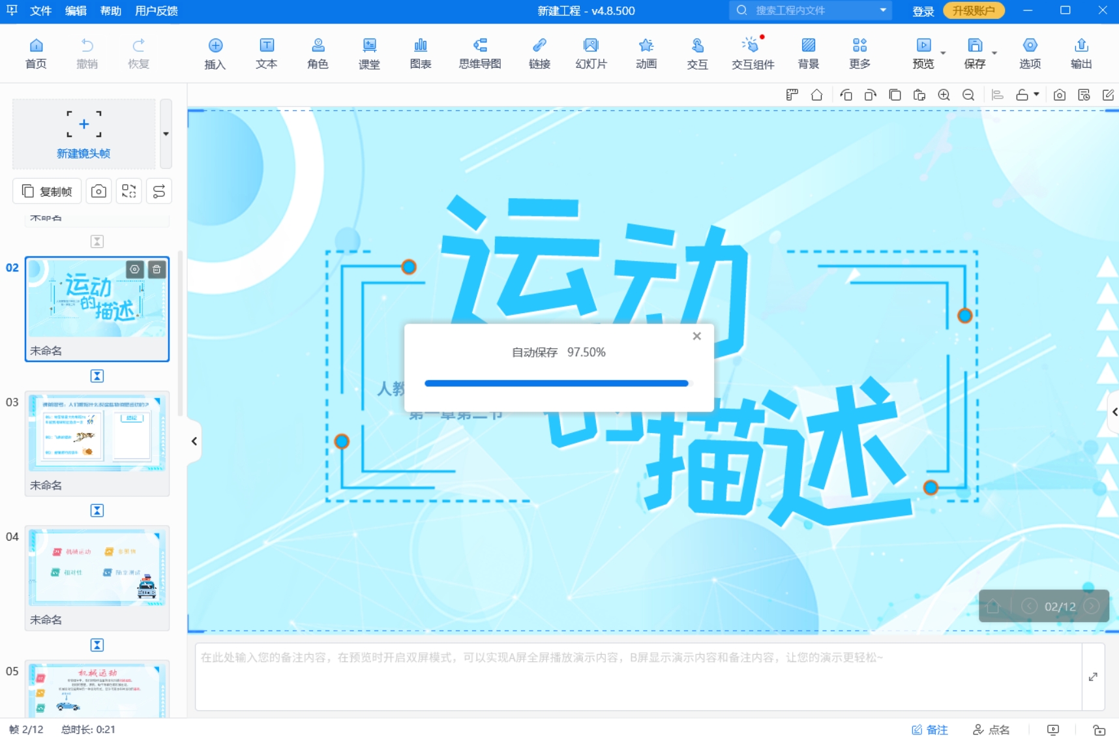The width and height of the screenshot is (1119, 737).
Task: Open the 幻灯片 slideshow tool
Action: pyautogui.click(x=591, y=53)
